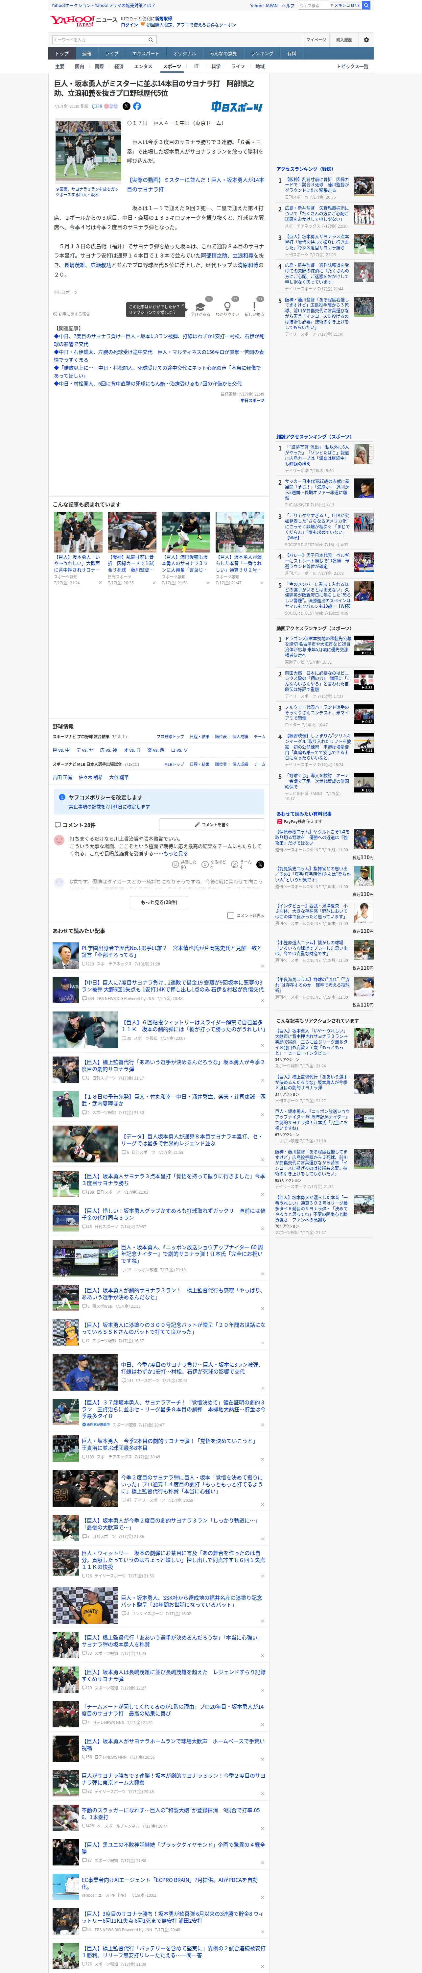The width and height of the screenshot is (422, 1973).
Task: Select the 経済 category
Action: [119, 67]
